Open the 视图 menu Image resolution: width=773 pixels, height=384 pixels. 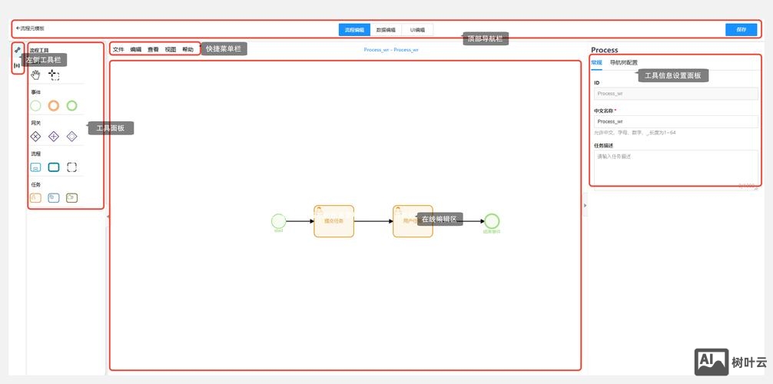171,49
